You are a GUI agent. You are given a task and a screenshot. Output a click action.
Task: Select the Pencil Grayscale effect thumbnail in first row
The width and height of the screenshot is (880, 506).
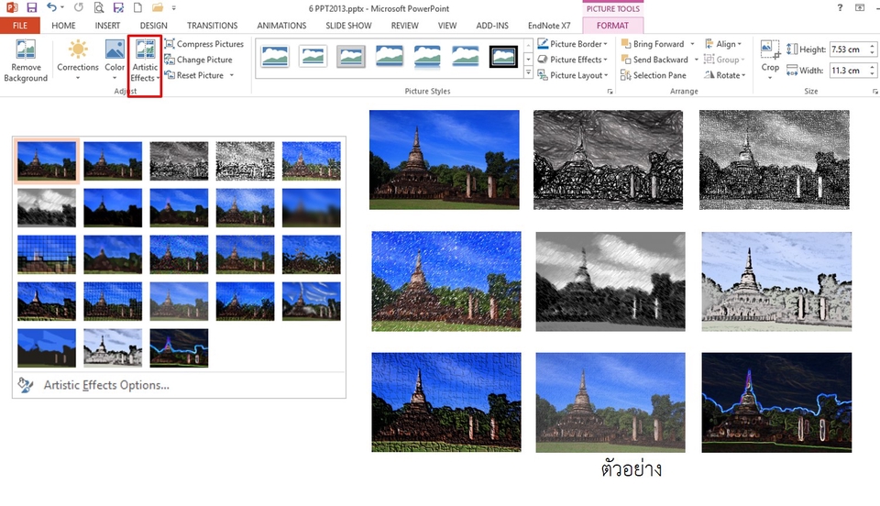click(x=179, y=161)
